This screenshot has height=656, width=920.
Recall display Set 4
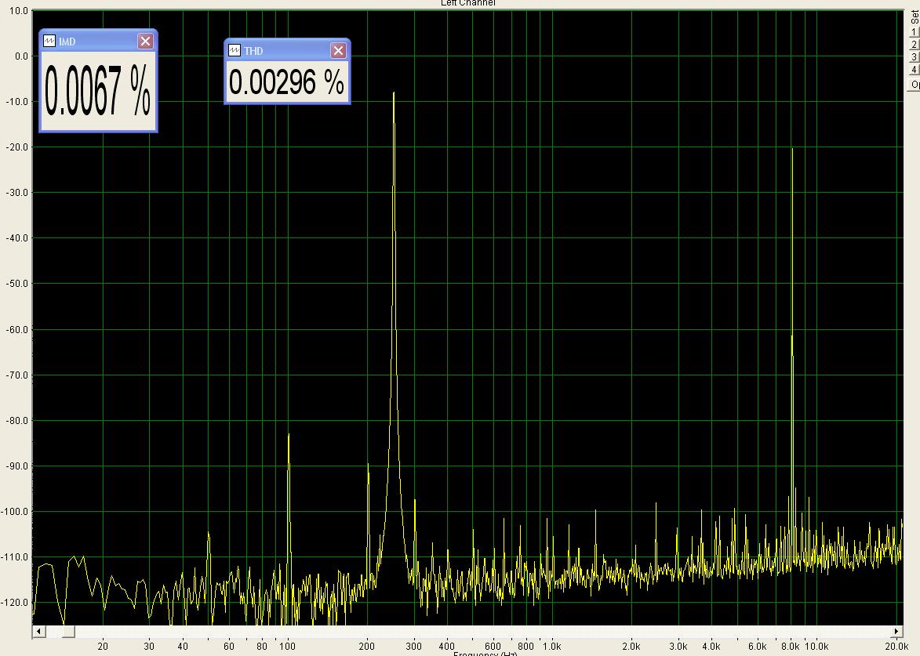[915, 70]
